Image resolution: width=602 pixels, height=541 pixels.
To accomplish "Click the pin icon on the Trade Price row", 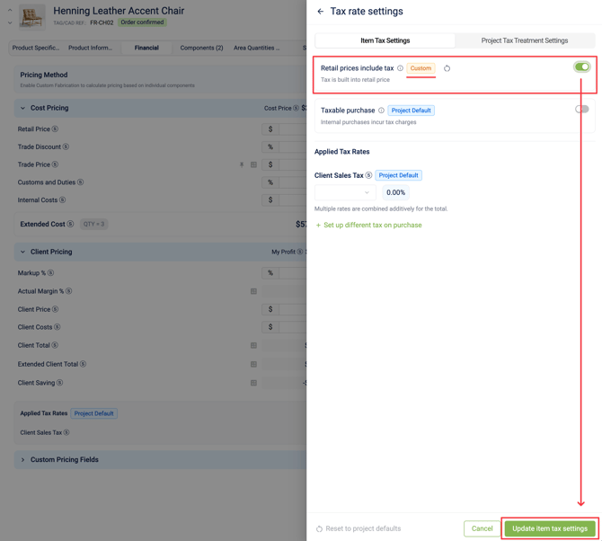I will 242,164.
